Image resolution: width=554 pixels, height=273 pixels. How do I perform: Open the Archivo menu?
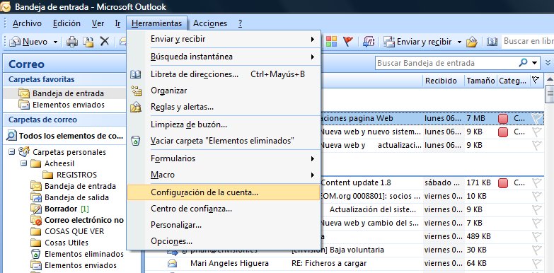tap(27, 23)
